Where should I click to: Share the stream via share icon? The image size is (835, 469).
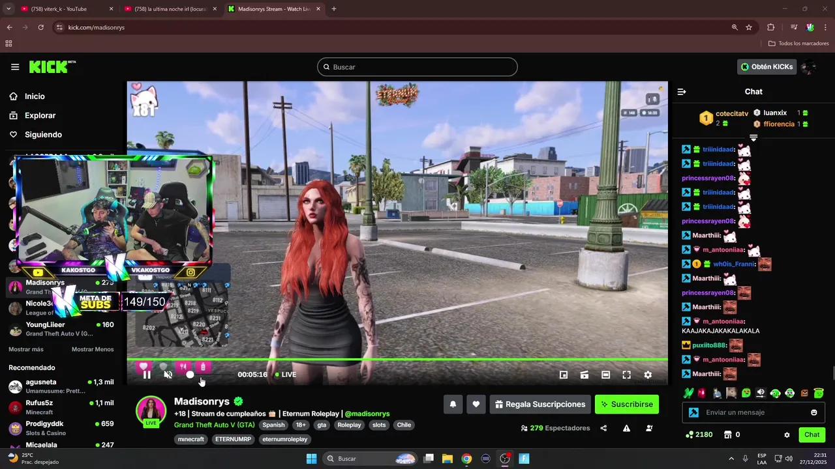coord(603,428)
